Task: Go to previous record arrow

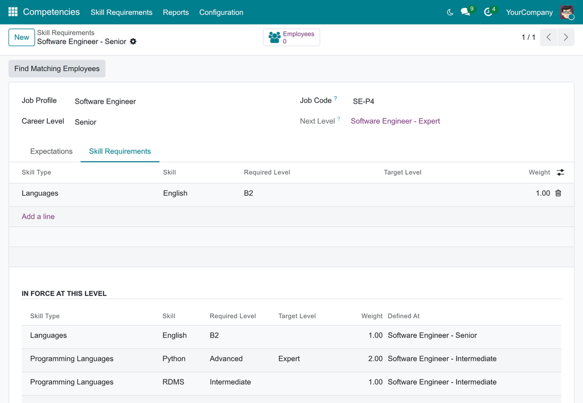Action: click(548, 37)
